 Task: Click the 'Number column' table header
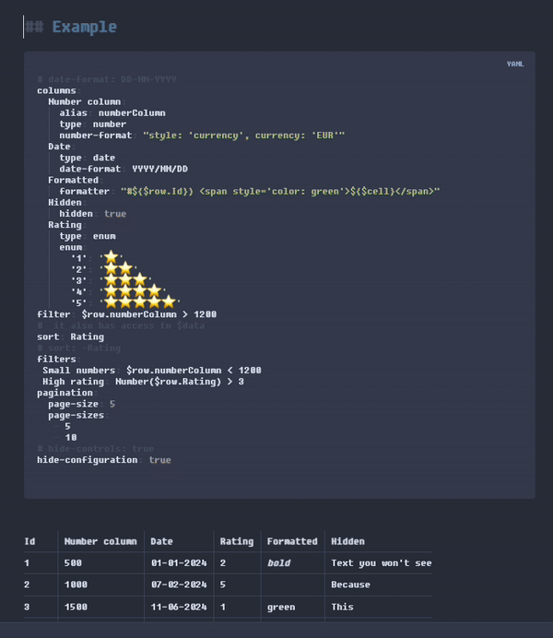(100, 541)
